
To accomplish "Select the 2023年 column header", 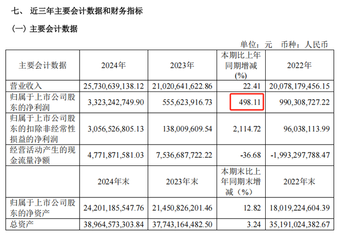I will pos(182,65).
